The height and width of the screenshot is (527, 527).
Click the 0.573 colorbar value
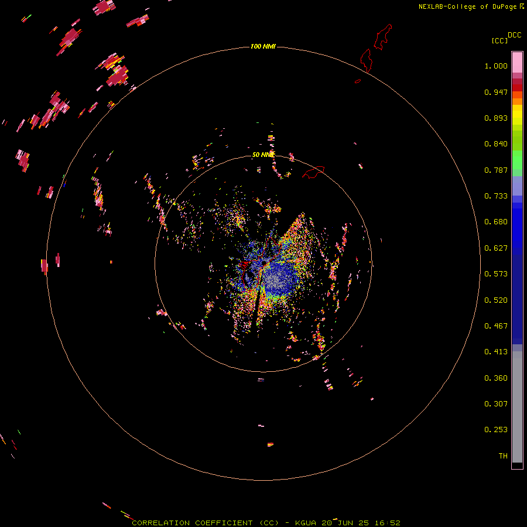click(496, 274)
